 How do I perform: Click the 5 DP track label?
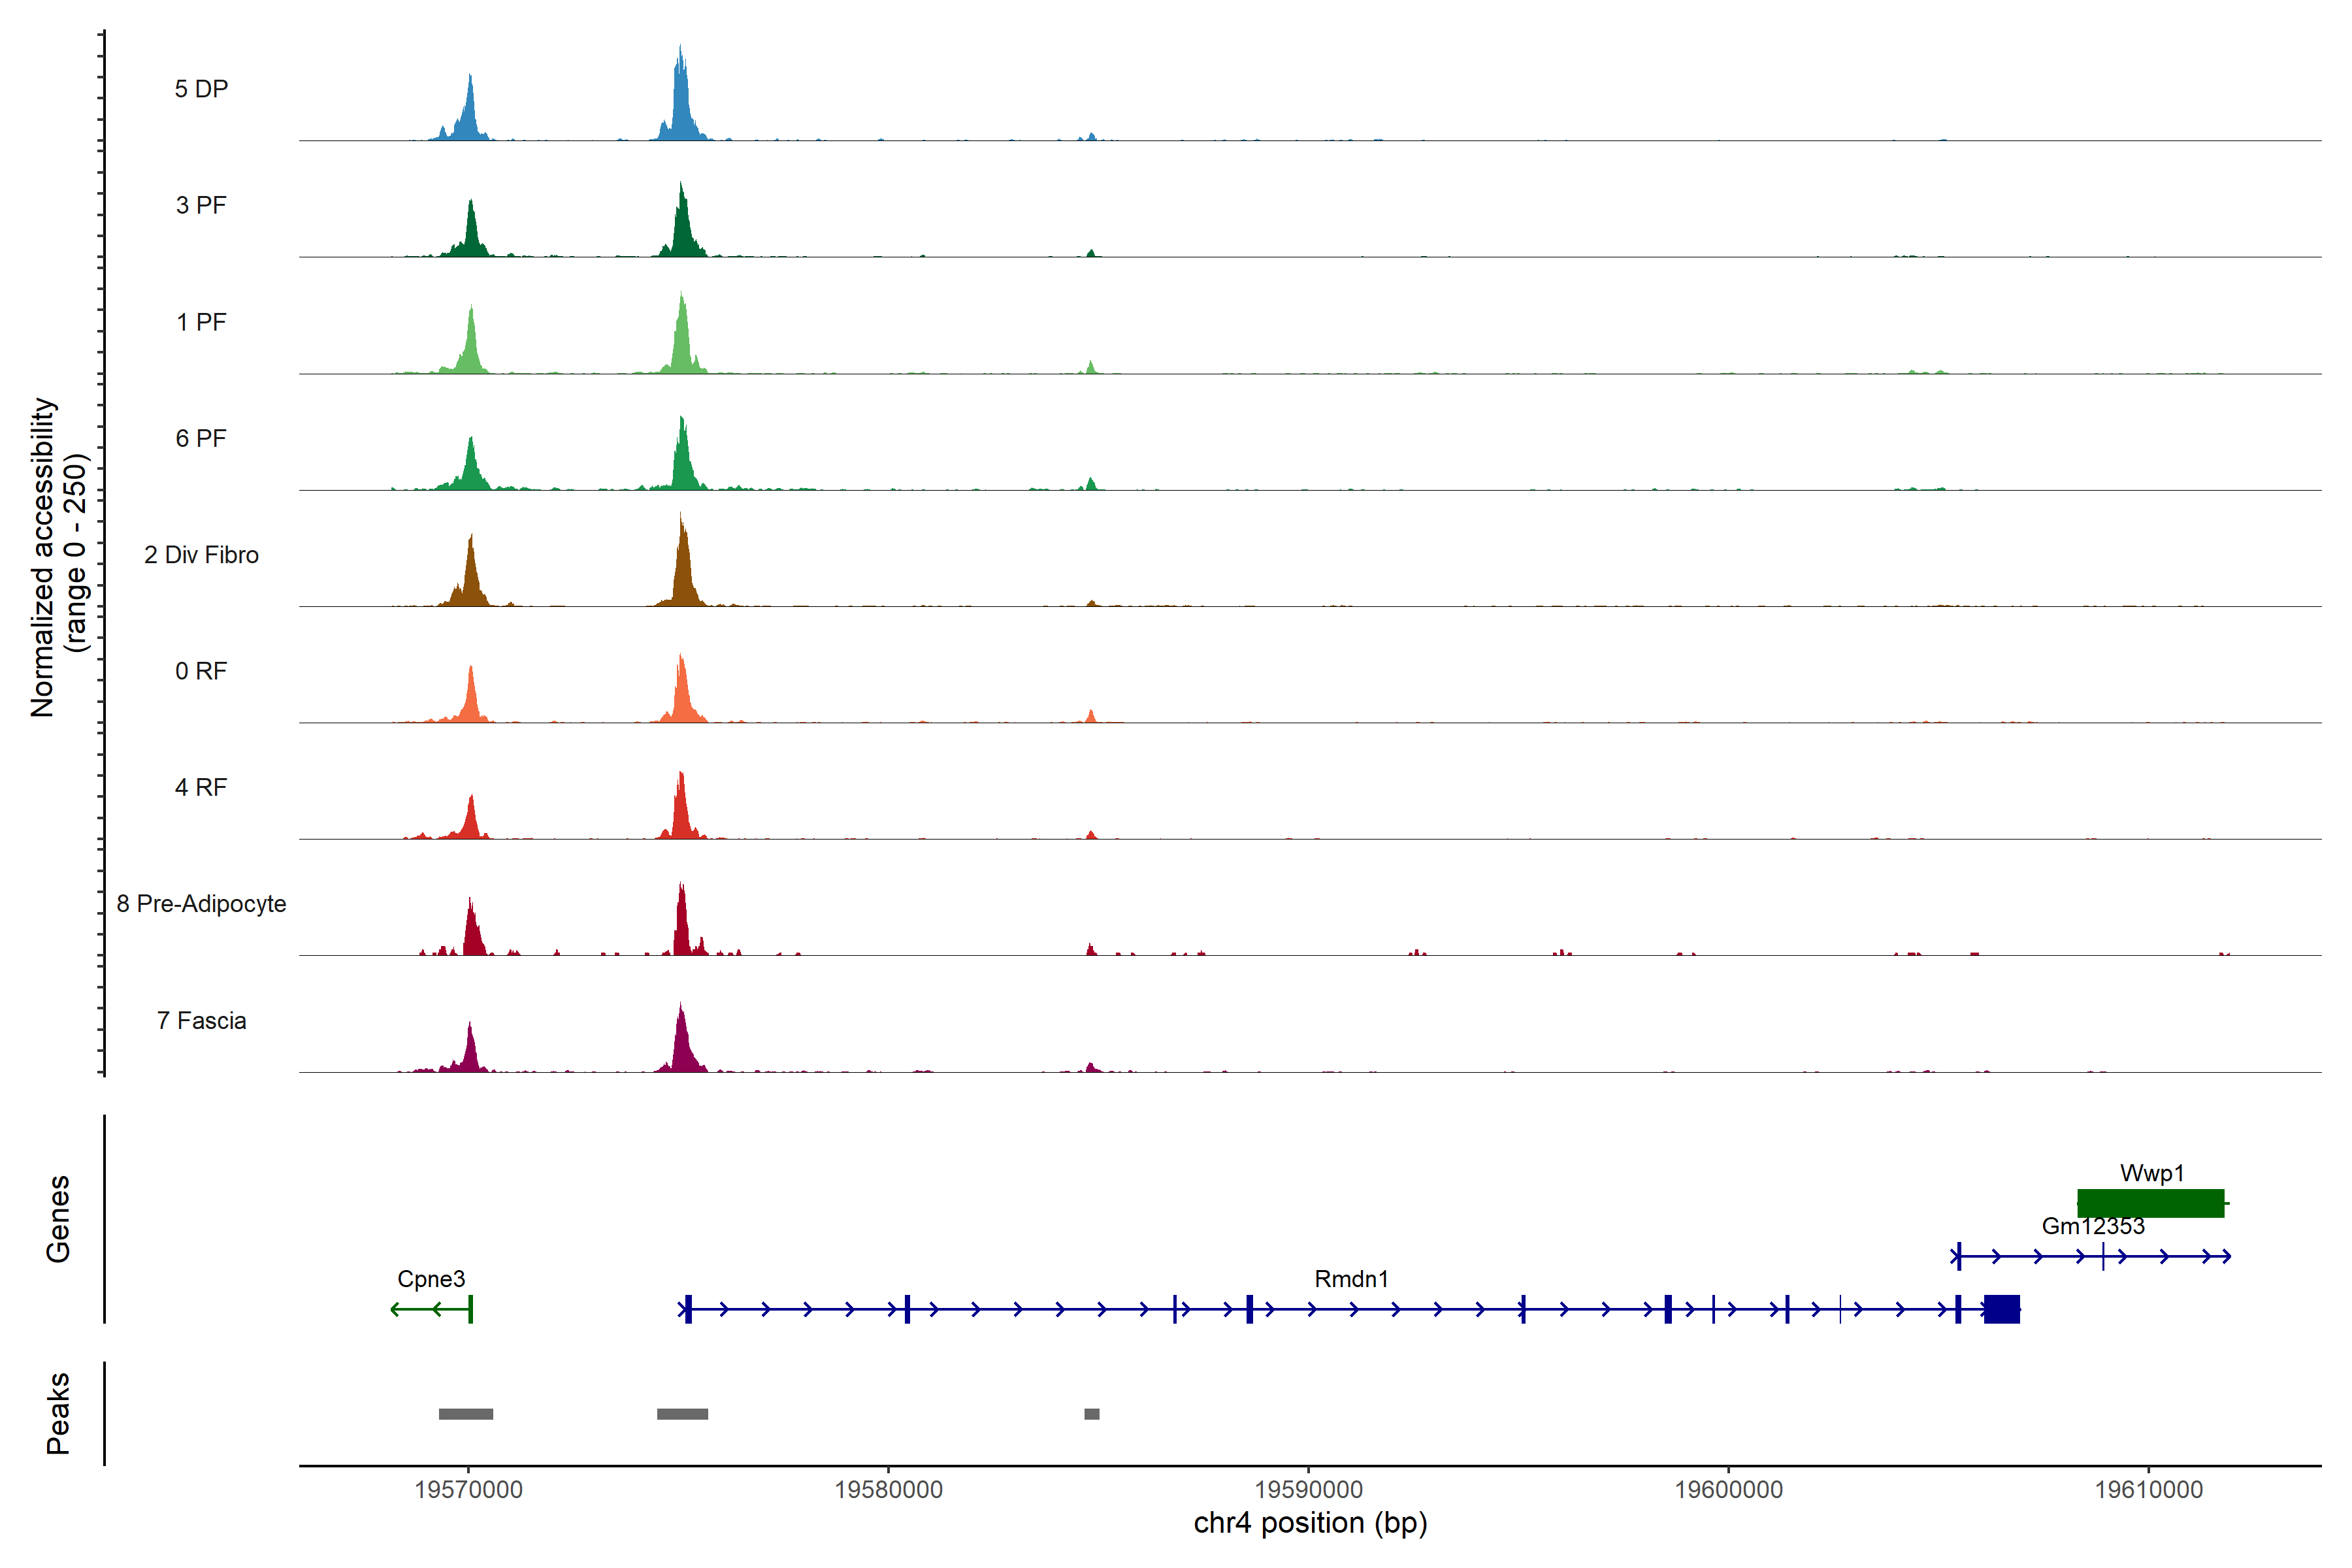point(201,89)
